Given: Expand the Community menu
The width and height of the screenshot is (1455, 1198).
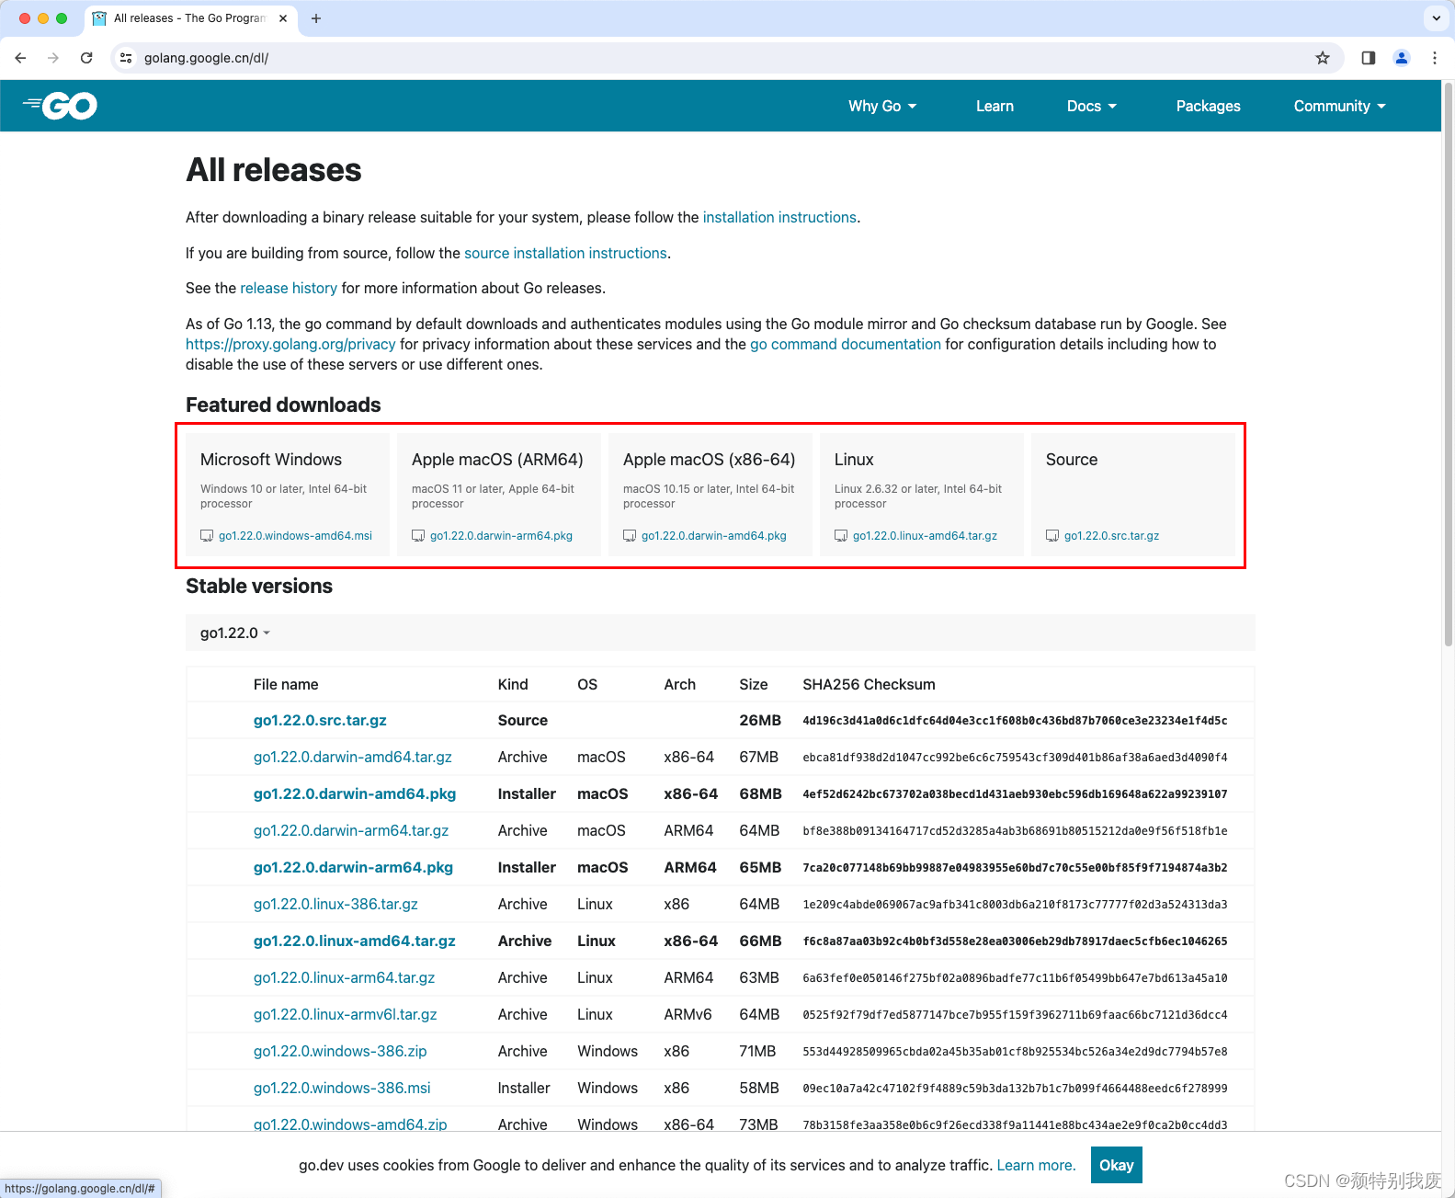Looking at the screenshot, I should (x=1339, y=106).
